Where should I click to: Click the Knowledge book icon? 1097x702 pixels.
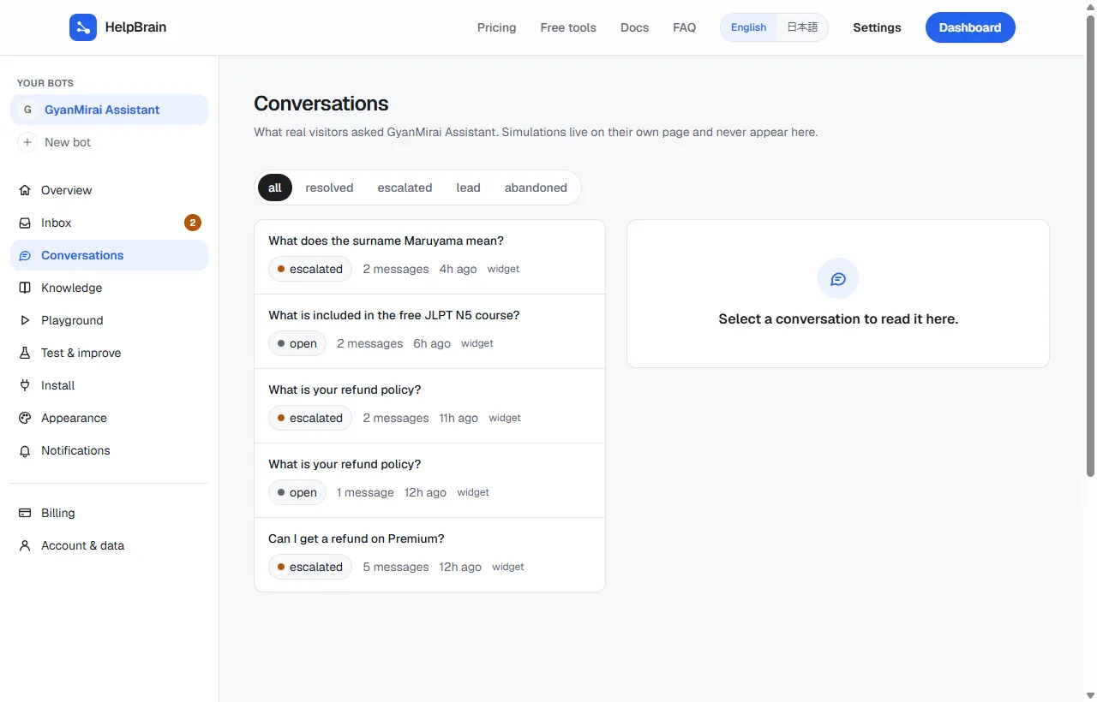coord(25,288)
